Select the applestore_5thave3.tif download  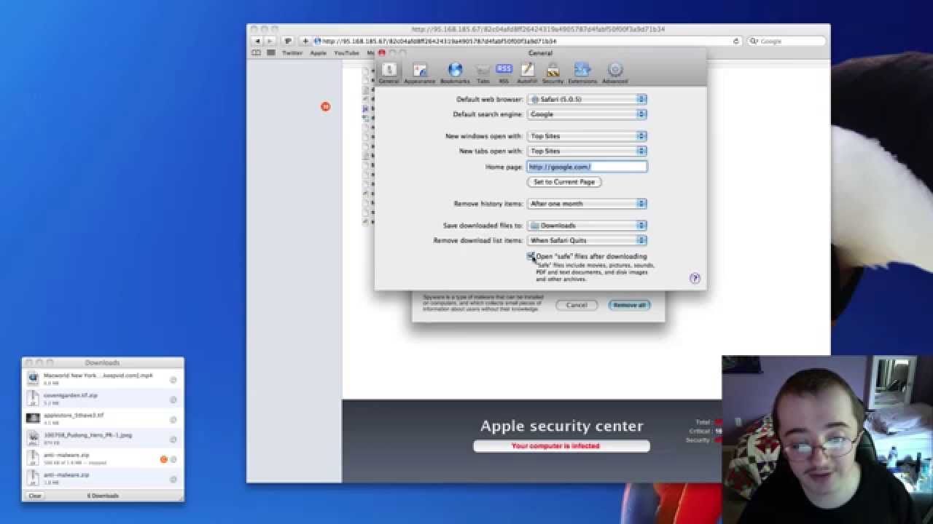pyautogui.click(x=102, y=418)
